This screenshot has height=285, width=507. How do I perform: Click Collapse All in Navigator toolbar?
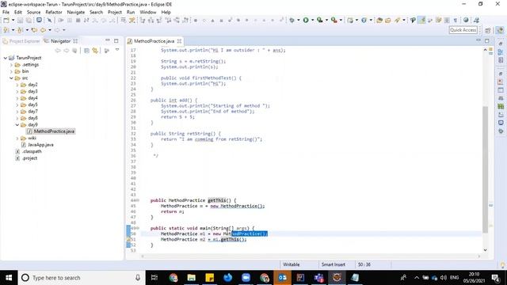86,51
